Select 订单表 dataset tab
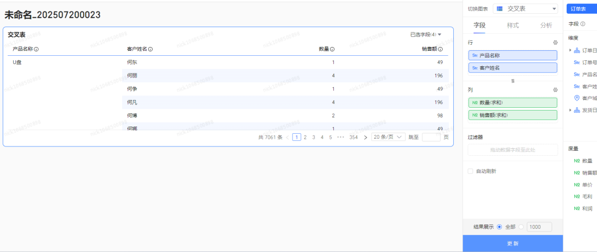This screenshot has width=597, height=252. coord(582,9)
